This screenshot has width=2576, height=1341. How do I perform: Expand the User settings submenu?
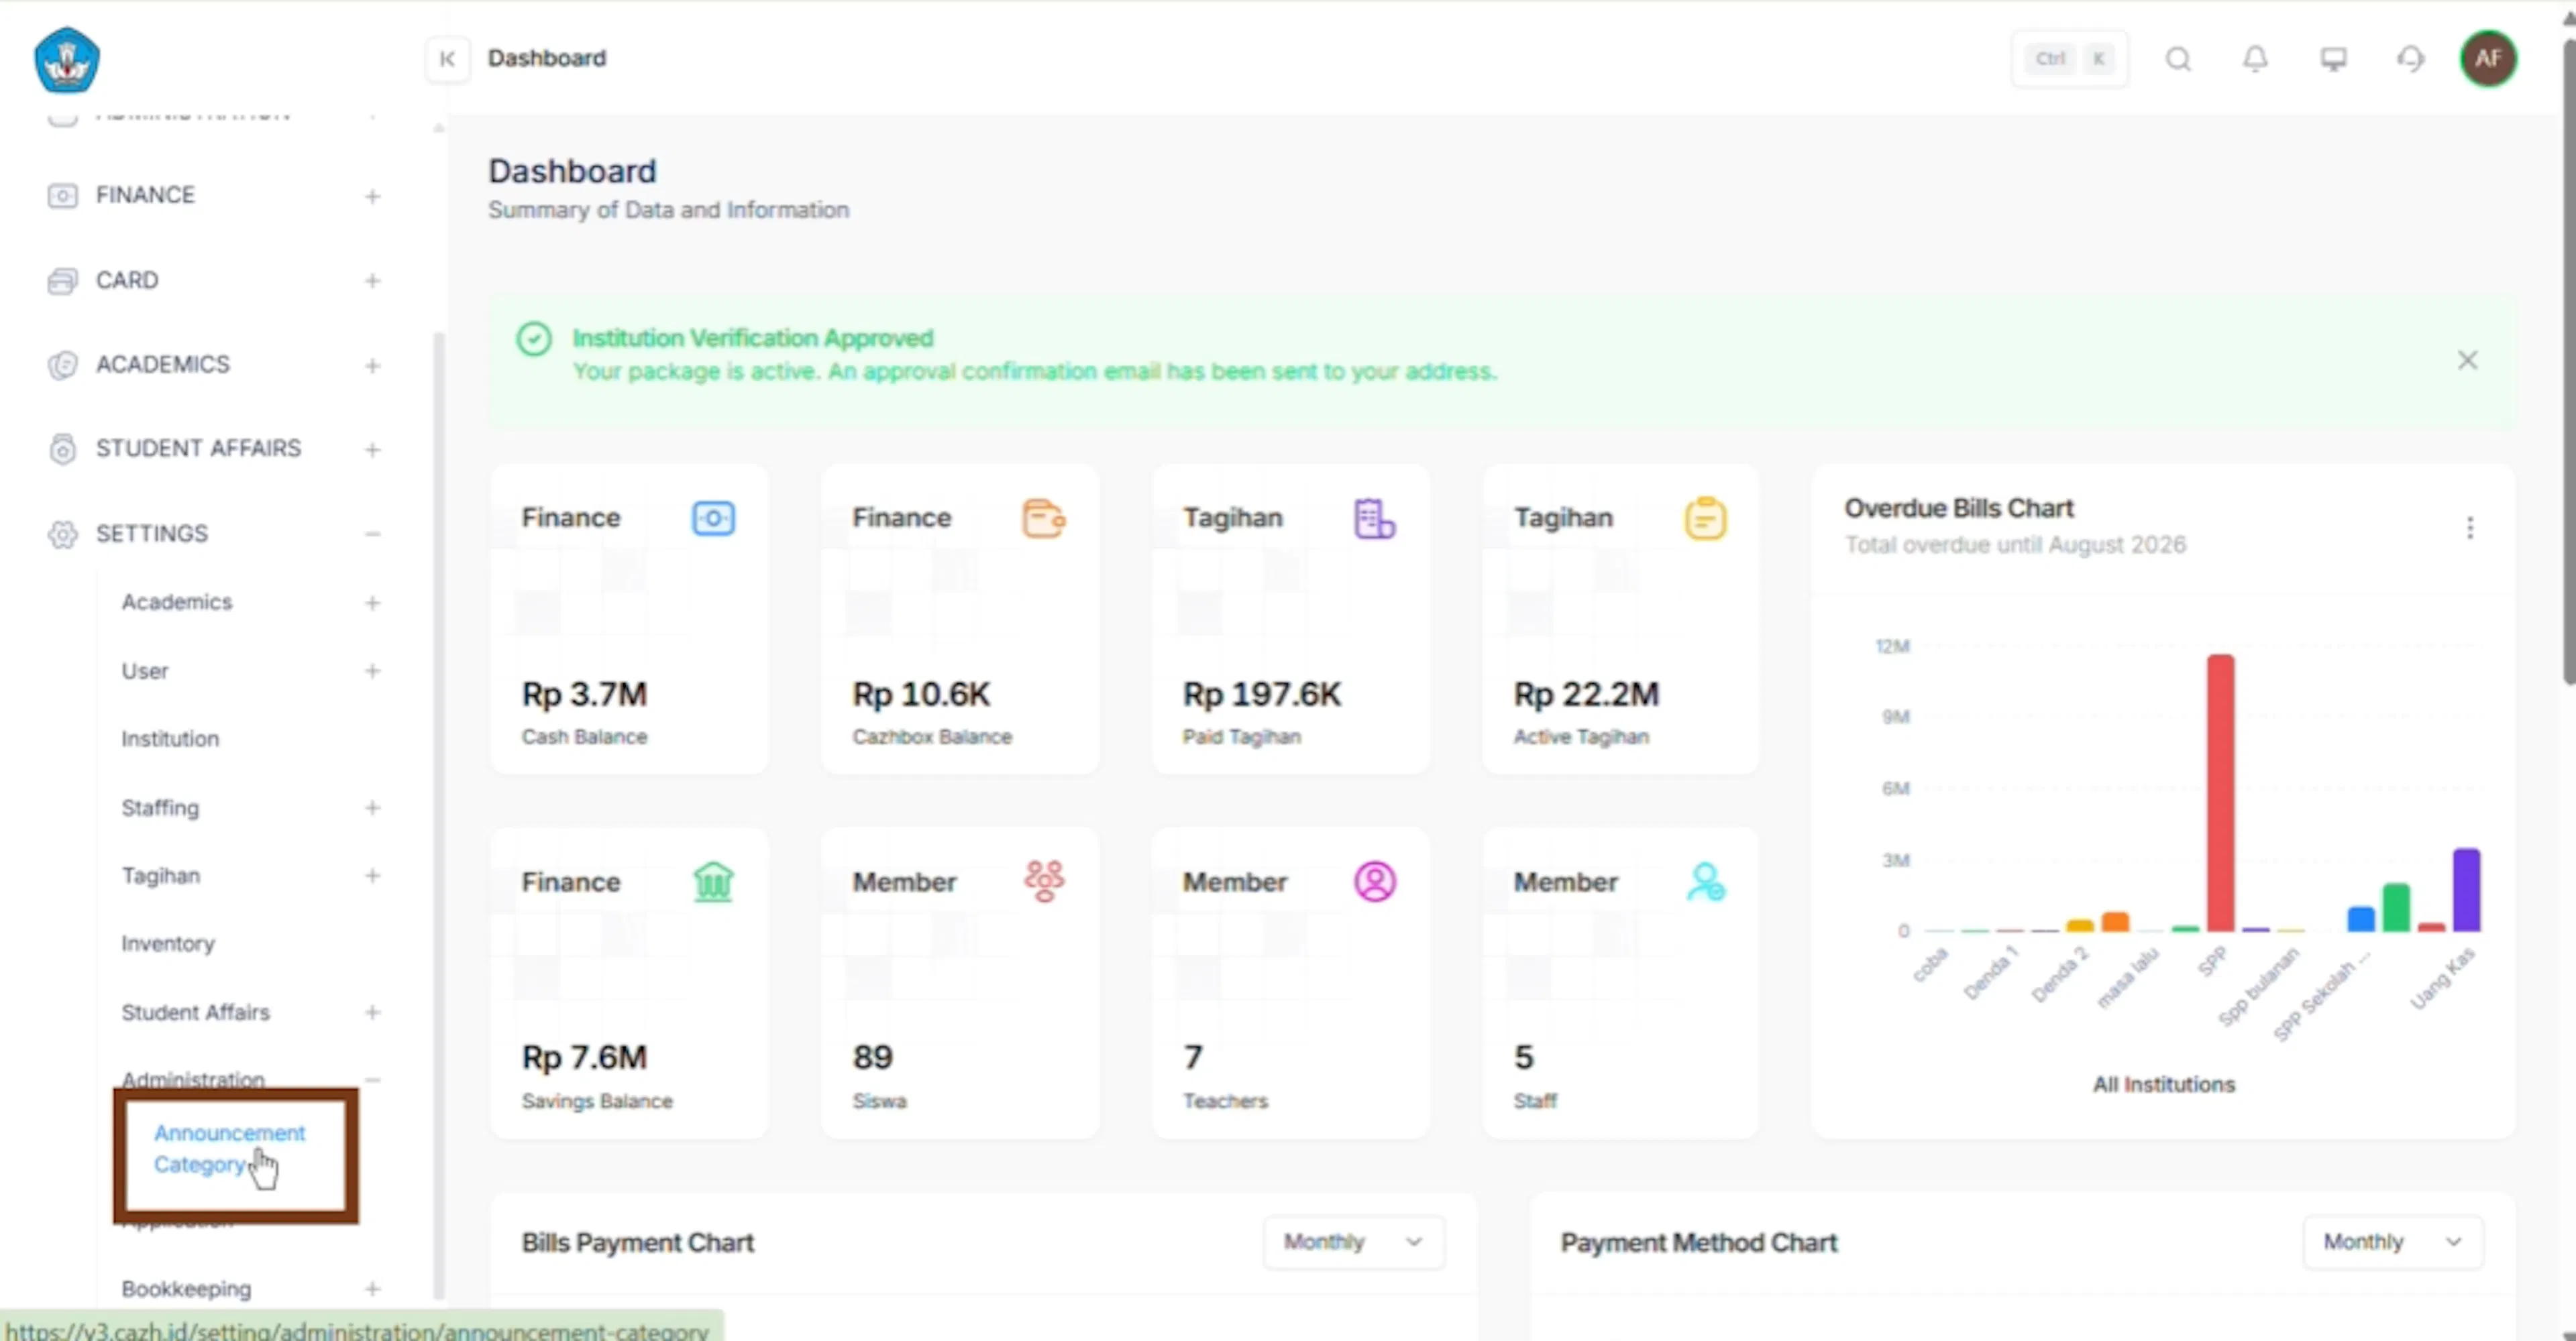(x=372, y=670)
